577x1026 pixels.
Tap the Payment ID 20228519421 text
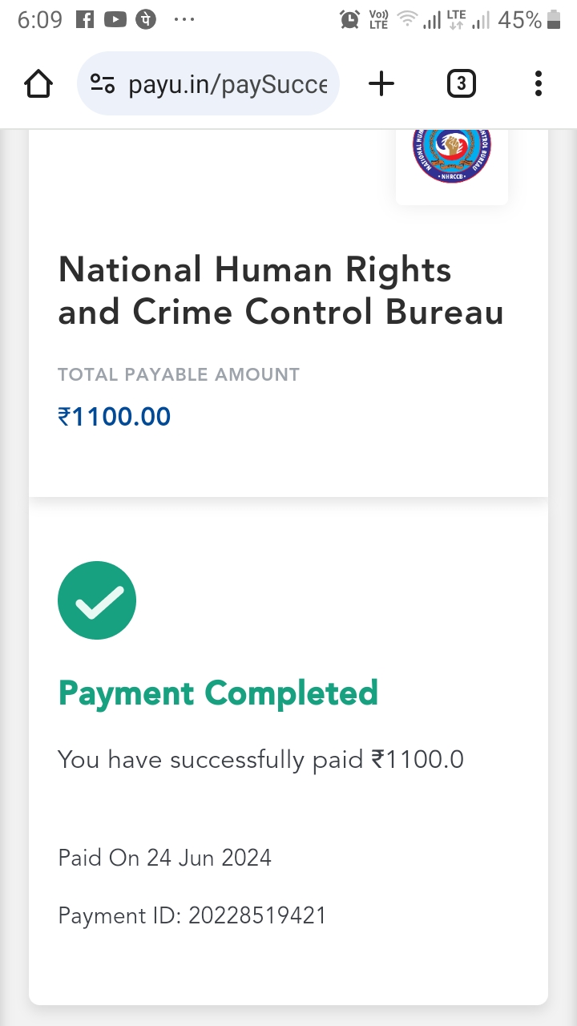pos(192,915)
